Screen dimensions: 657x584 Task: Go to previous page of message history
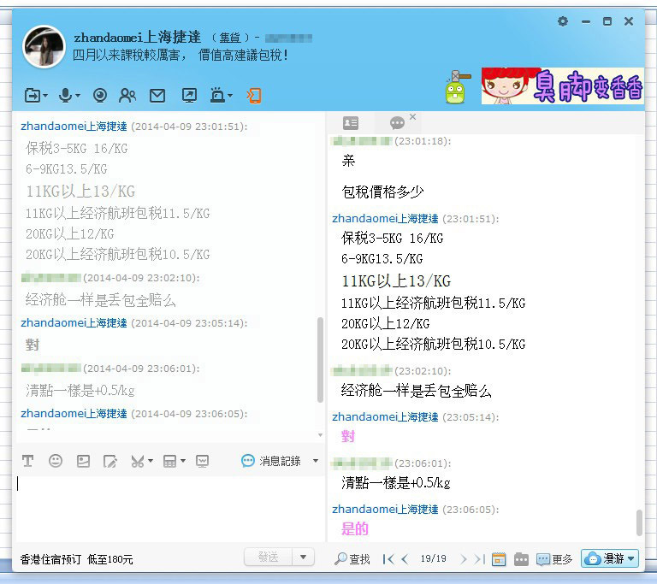point(405,559)
